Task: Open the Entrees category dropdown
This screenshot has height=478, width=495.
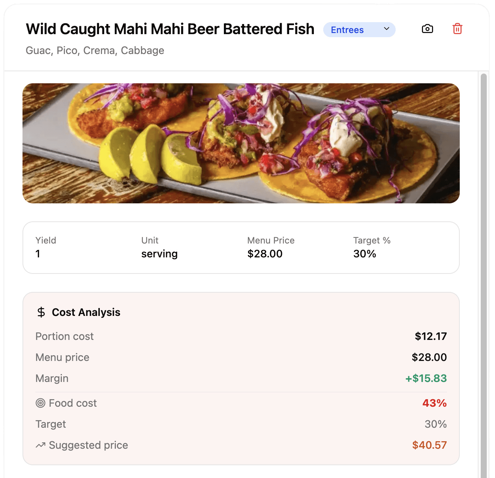Action: 359,30
